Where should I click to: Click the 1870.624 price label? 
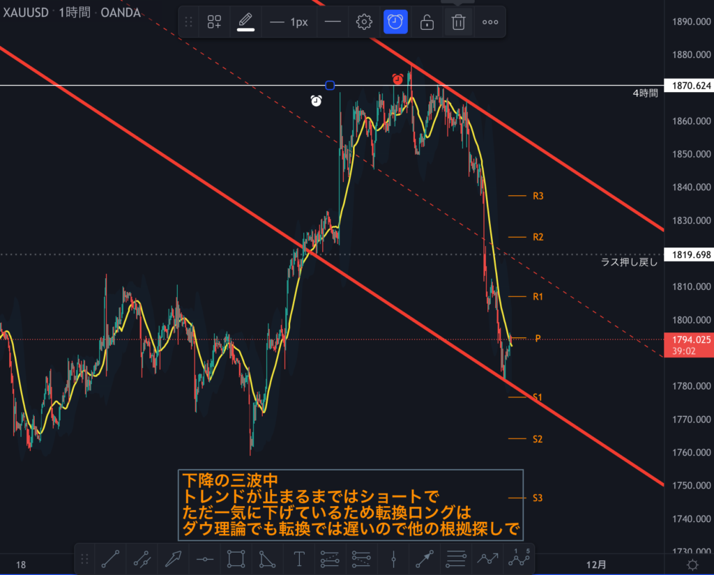688,86
